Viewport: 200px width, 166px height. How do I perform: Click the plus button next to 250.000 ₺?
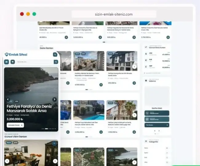(x=134, y=83)
